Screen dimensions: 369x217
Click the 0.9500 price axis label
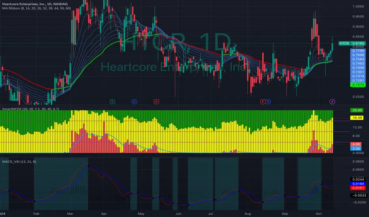358,17
